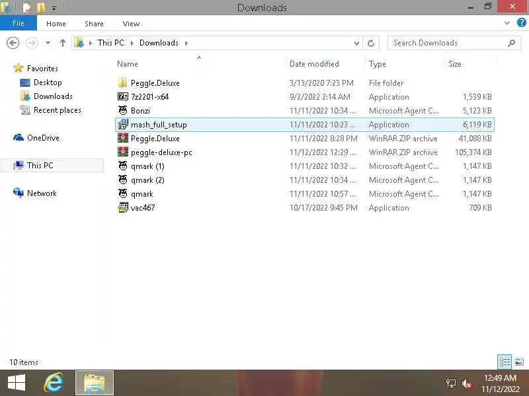Expand the ribbon with chevron
Viewport: 529px width, 396px height.
[507, 23]
